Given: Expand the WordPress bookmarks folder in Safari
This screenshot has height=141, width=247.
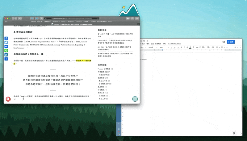Looking at the screenshot, I should click(56, 22).
